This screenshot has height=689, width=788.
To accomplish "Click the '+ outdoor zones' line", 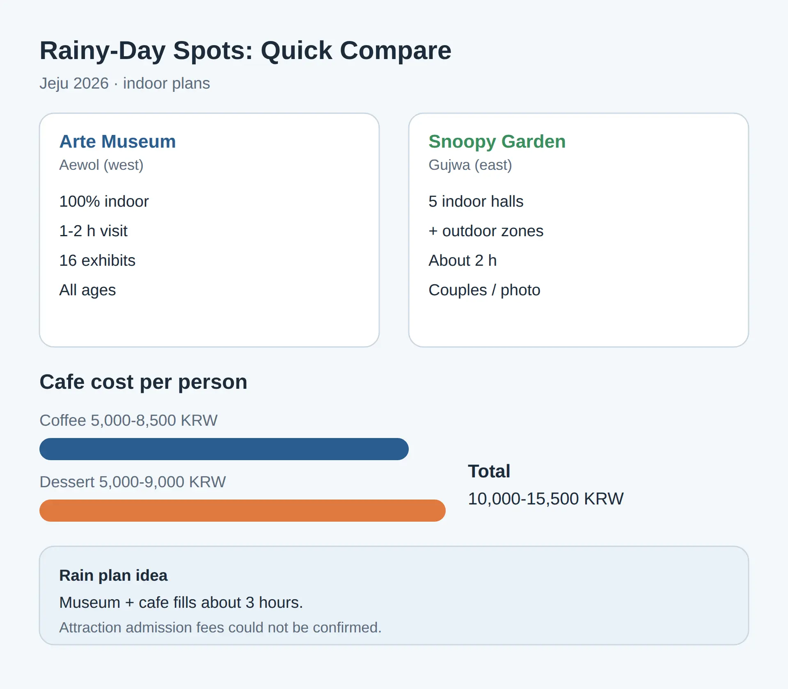I will click(x=486, y=231).
